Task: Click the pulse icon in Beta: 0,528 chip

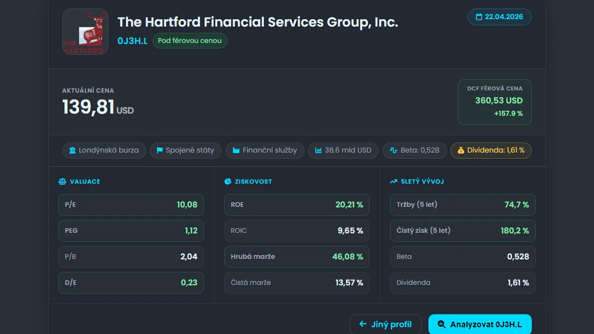Action: click(x=394, y=150)
